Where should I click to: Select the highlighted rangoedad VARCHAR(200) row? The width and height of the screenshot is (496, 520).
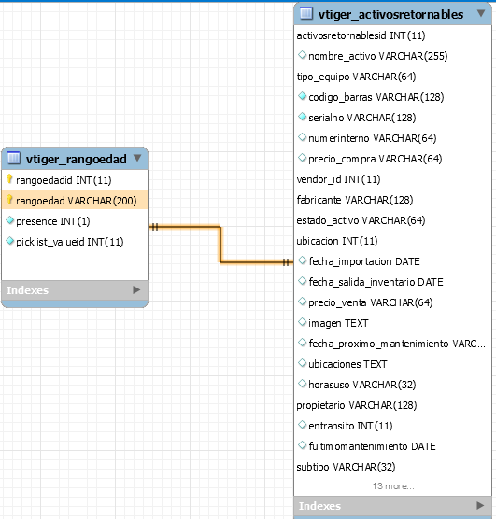[x=75, y=200]
